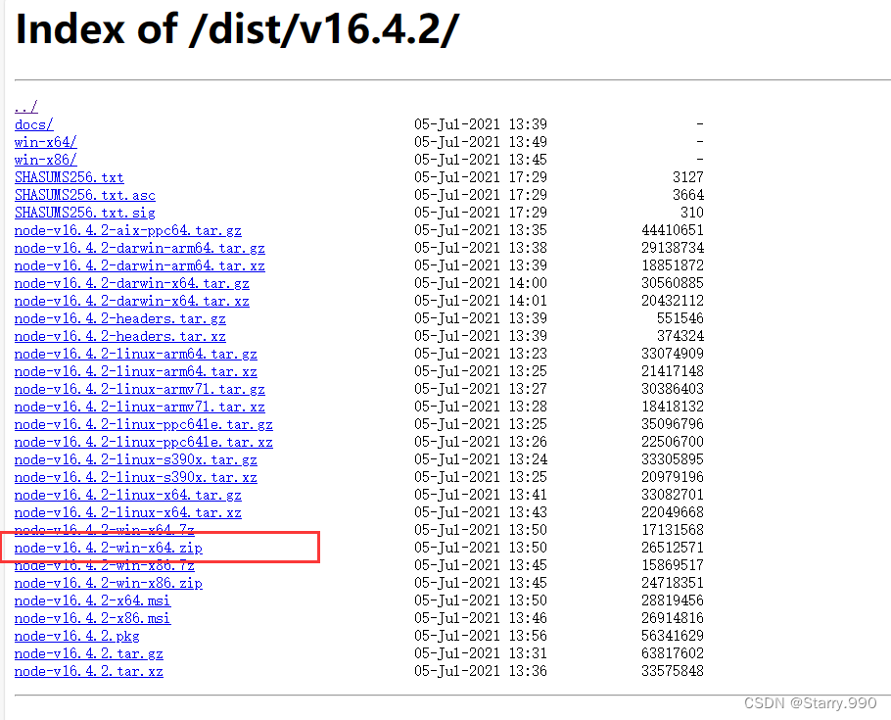This screenshot has height=720, width=891.
Task: Click file size 310 of SHASUMS256.txt.sig
Action: [x=691, y=213]
